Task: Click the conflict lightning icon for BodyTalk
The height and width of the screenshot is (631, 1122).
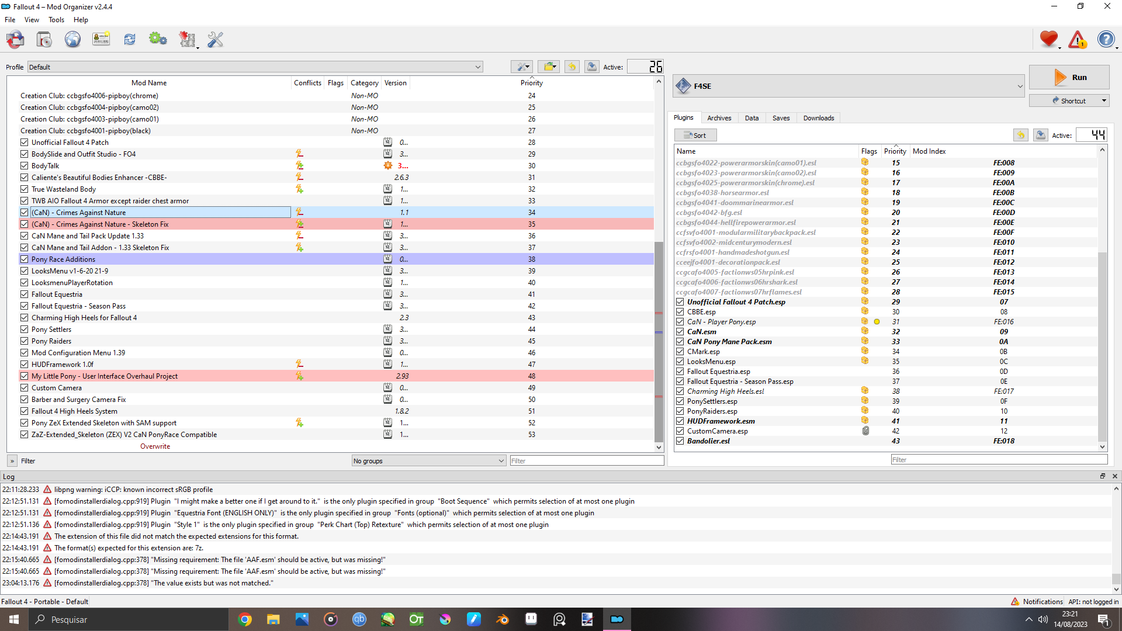Action: point(299,165)
